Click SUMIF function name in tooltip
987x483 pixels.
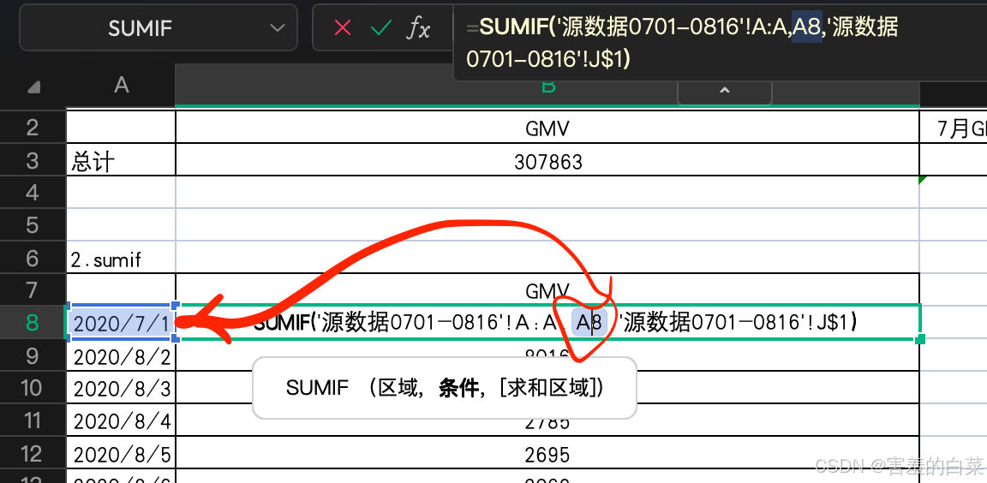click(317, 387)
